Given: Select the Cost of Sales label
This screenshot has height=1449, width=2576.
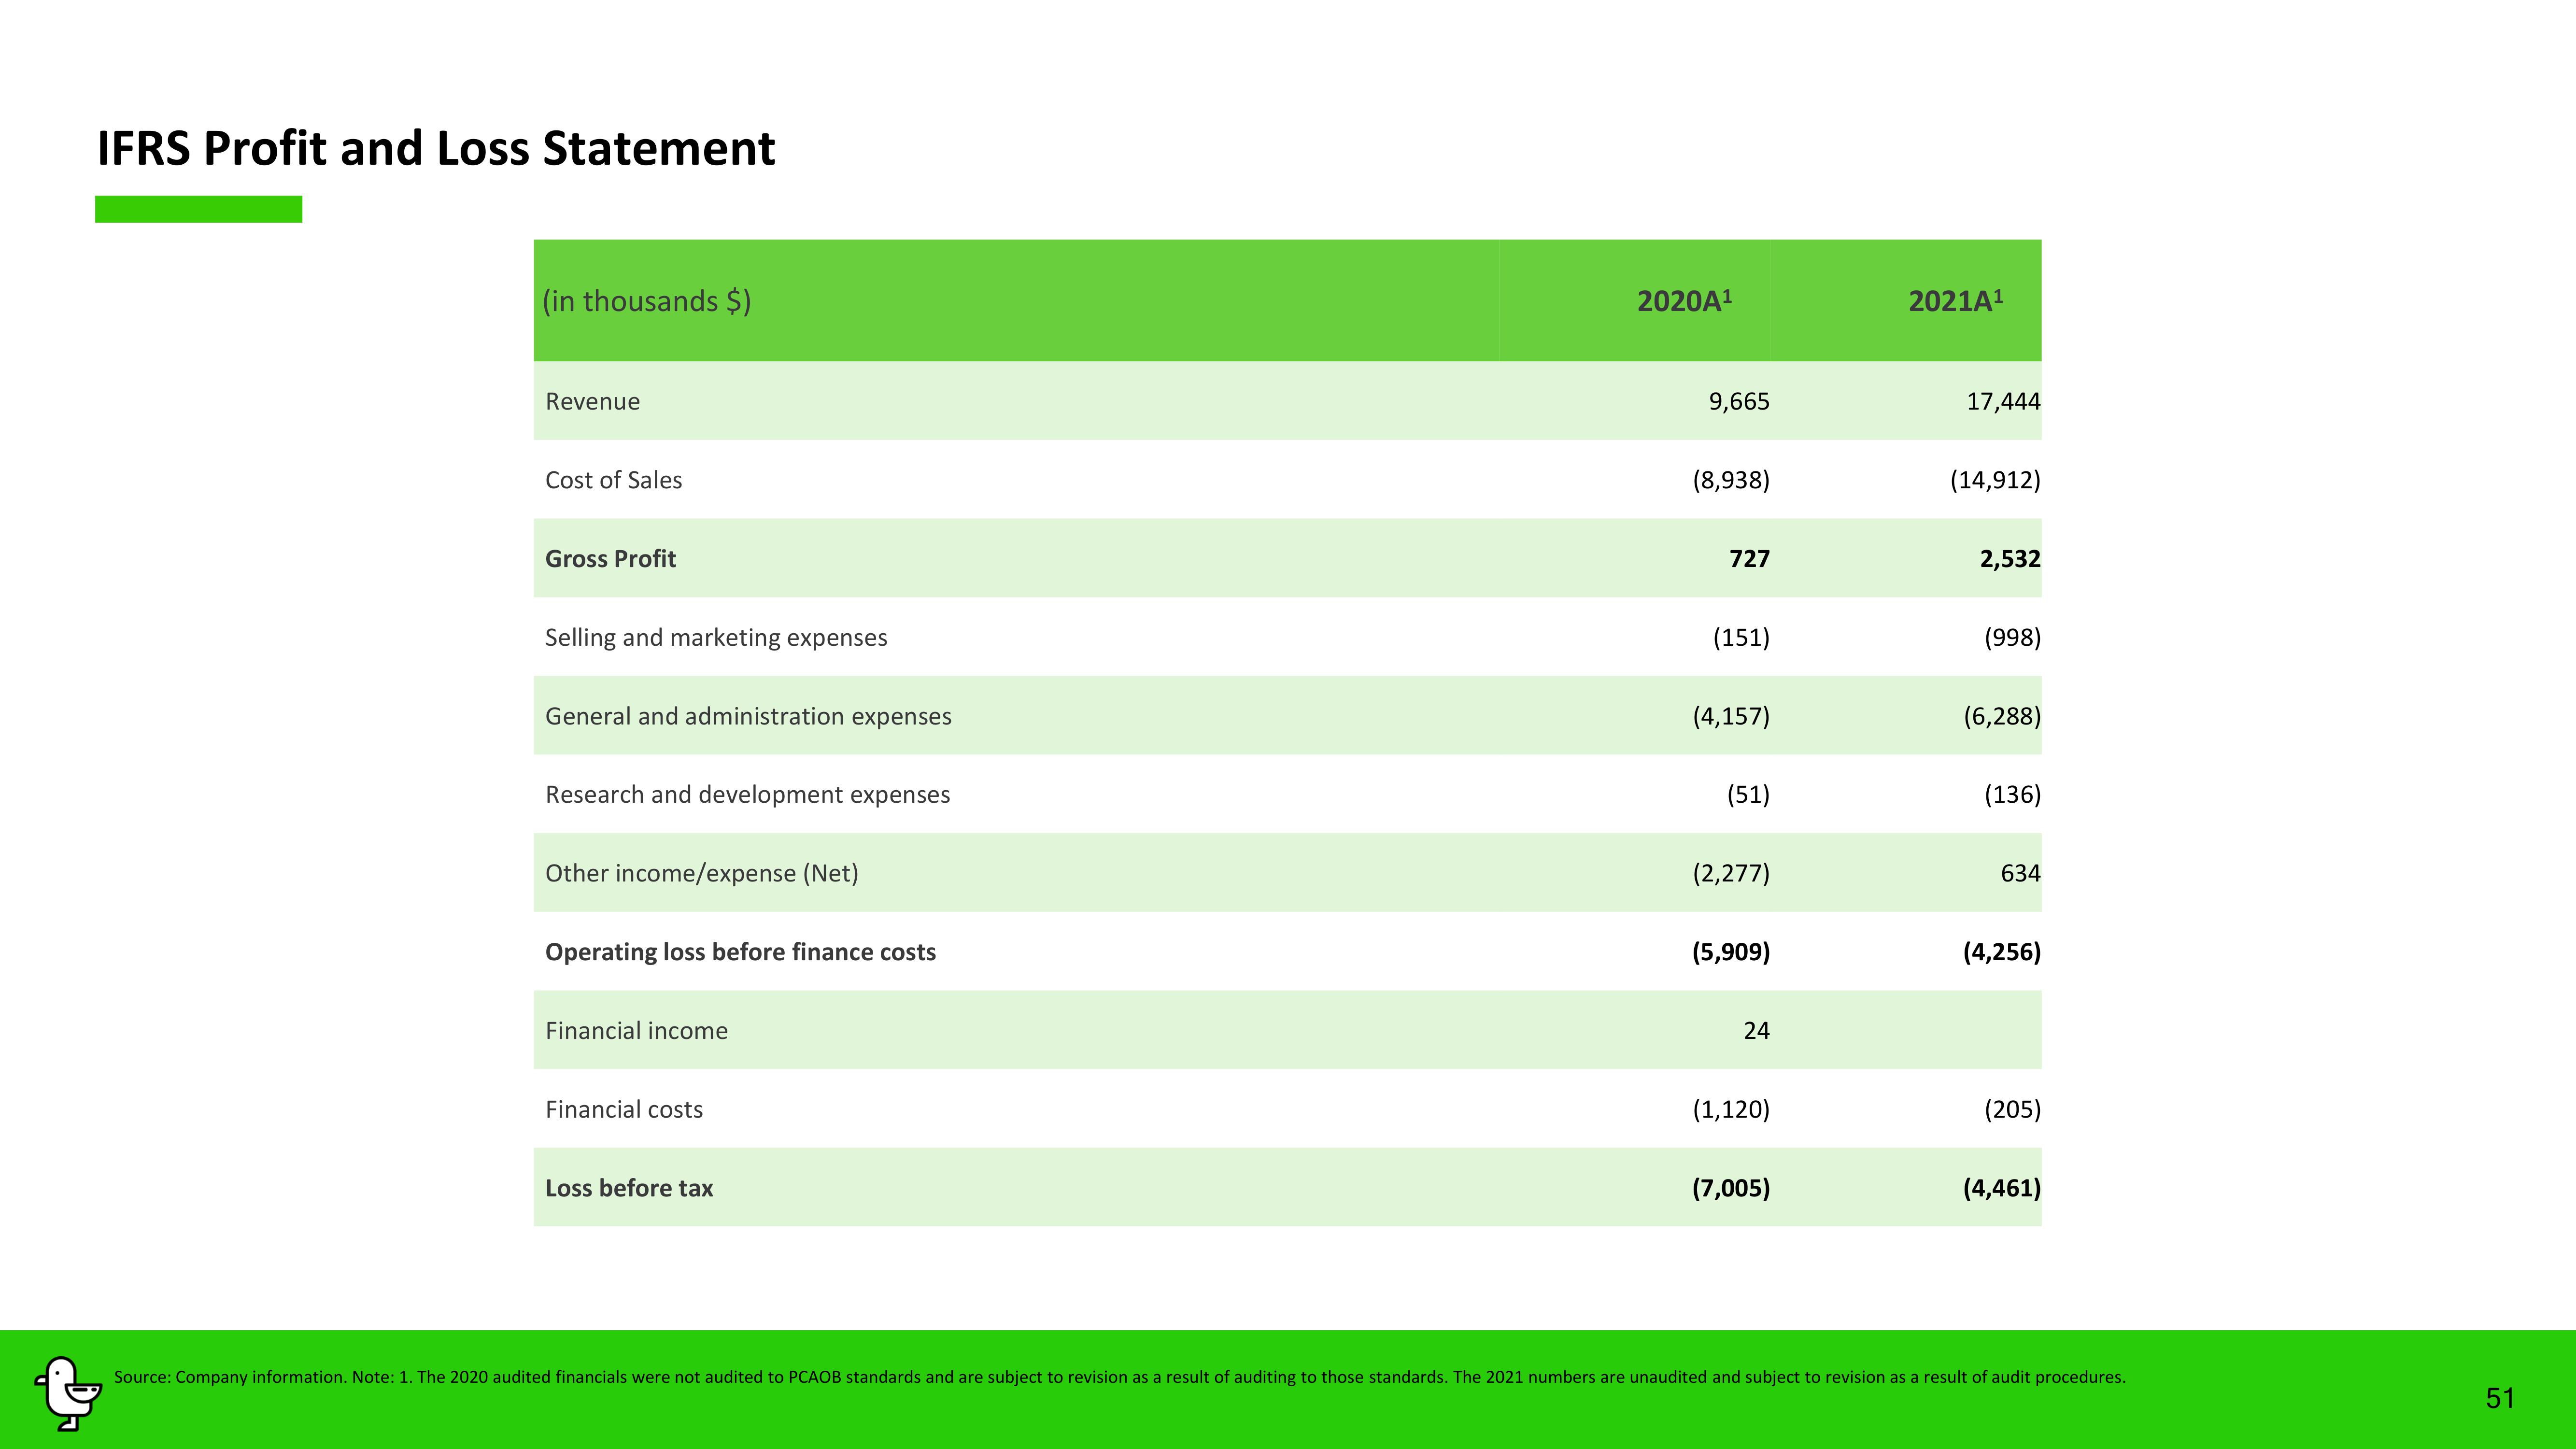Looking at the screenshot, I should [x=613, y=480].
